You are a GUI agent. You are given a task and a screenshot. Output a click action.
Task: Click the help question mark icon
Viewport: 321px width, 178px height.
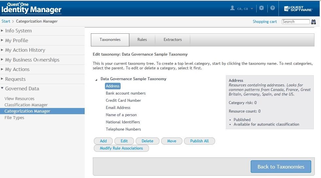tap(272, 8)
